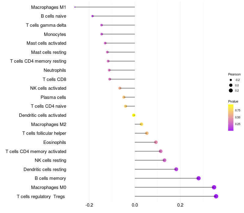Select the Macrophages M0 lollipop dot
Image resolution: width=244 pixels, height=213 pixels.
coord(214,187)
